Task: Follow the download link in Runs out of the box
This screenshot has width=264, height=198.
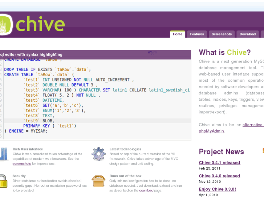Action: pos(146,190)
